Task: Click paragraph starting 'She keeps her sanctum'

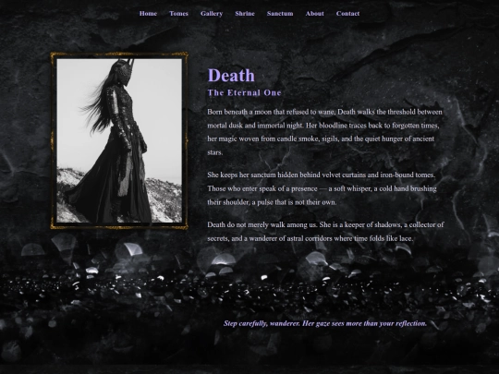Action: point(323,188)
